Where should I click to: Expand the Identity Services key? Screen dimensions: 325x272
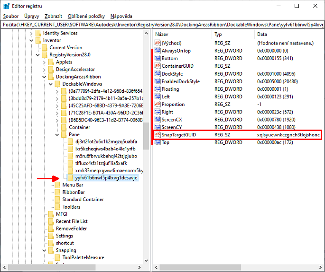(31, 33)
